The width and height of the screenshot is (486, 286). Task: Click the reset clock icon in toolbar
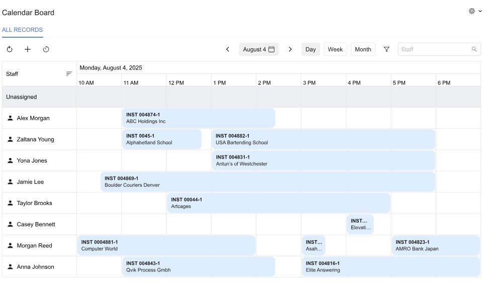pos(46,49)
